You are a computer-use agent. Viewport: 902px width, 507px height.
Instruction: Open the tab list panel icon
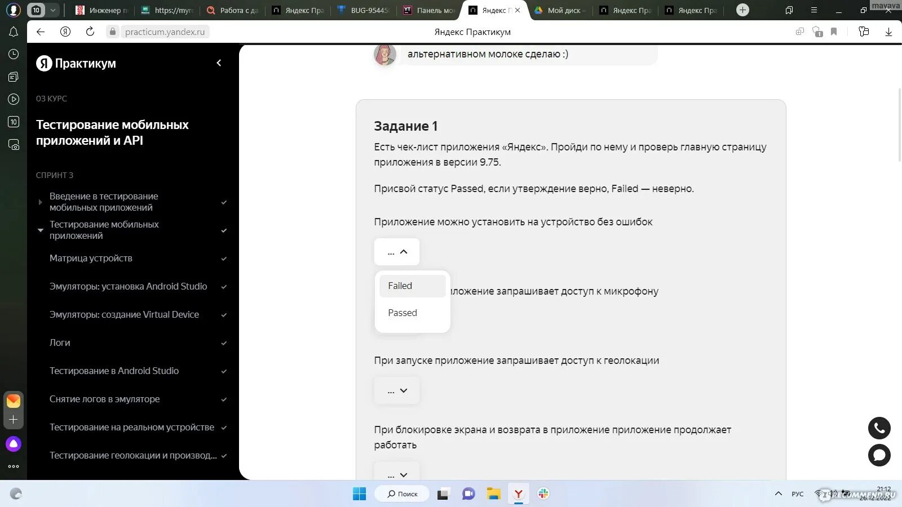pos(789,10)
